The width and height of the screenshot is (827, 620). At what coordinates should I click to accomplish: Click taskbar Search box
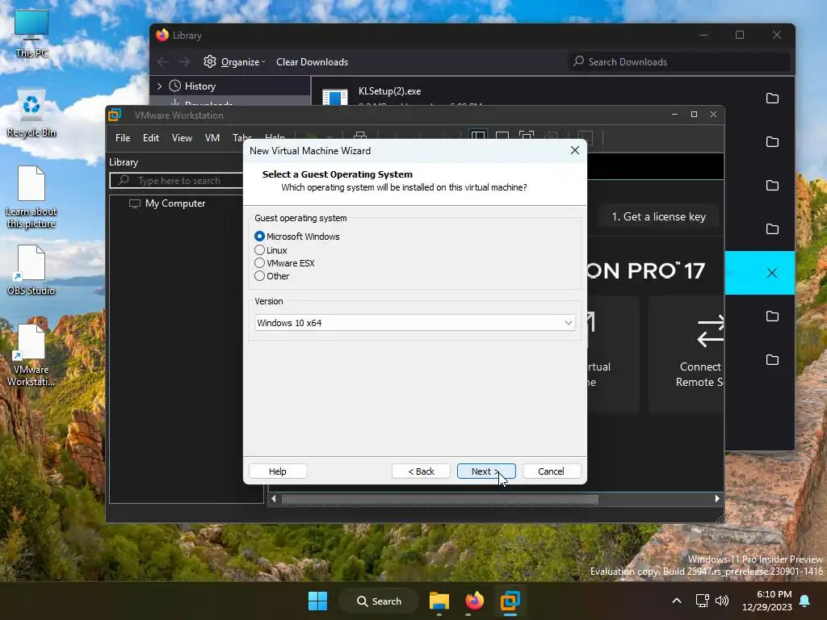pos(379,601)
